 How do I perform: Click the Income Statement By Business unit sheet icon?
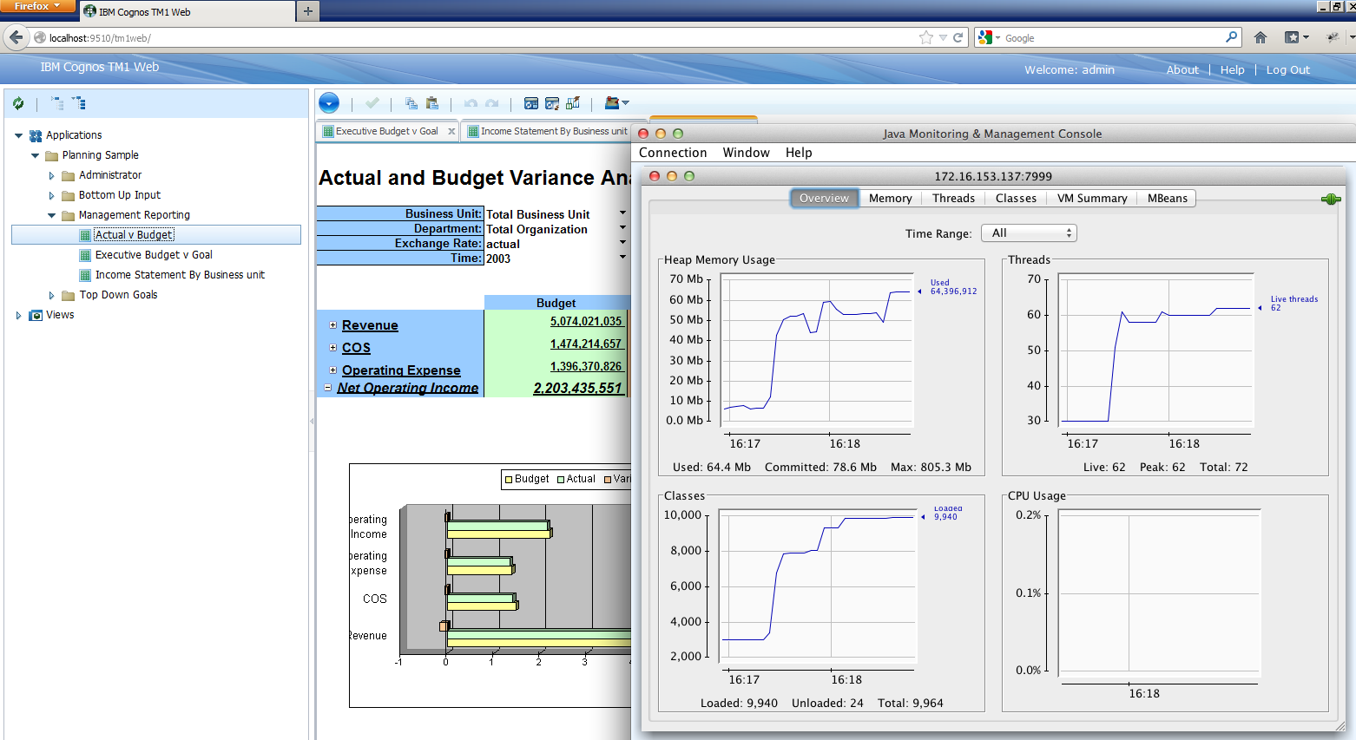[85, 275]
